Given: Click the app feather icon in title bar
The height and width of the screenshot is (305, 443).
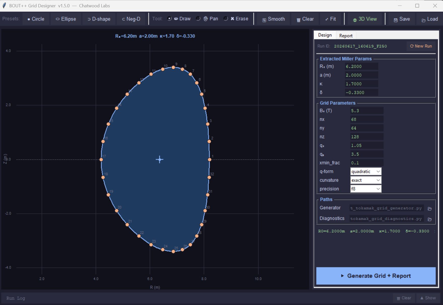Looking at the screenshot, I should coord(4,6).
